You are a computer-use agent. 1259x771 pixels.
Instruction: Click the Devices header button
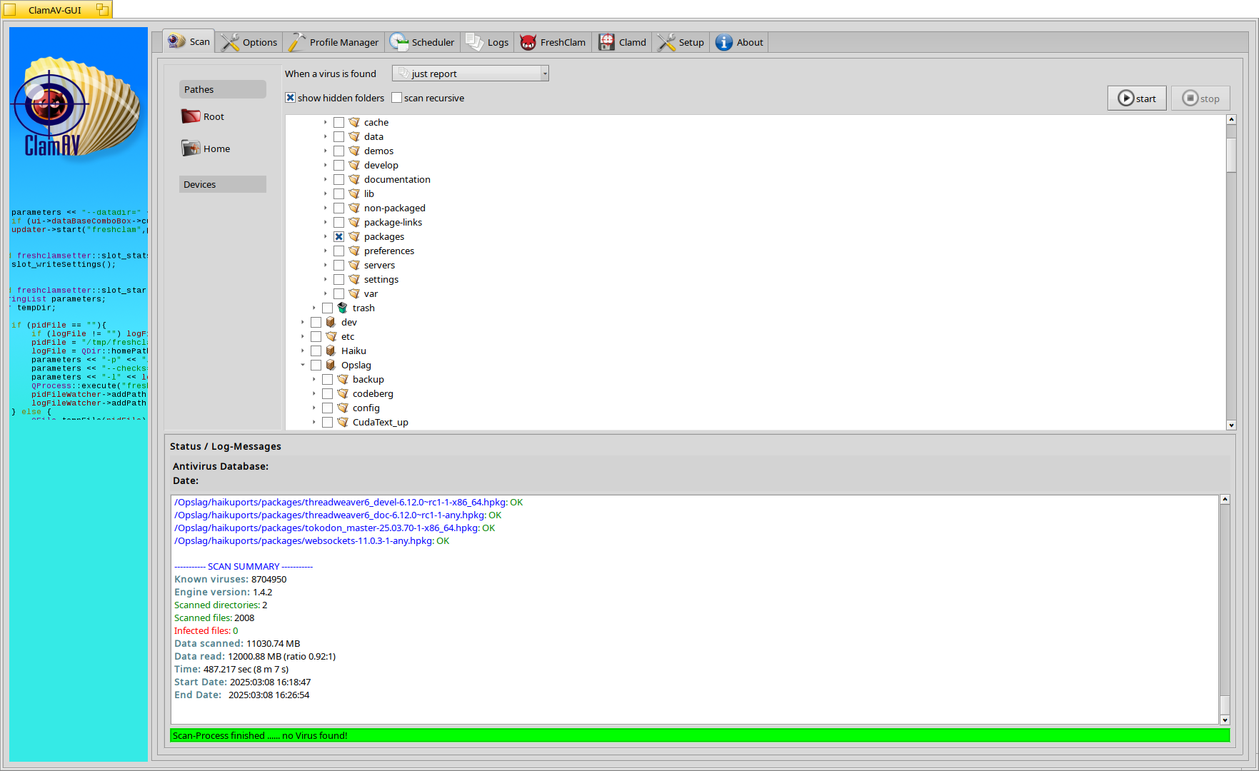(x=222, y=184)
